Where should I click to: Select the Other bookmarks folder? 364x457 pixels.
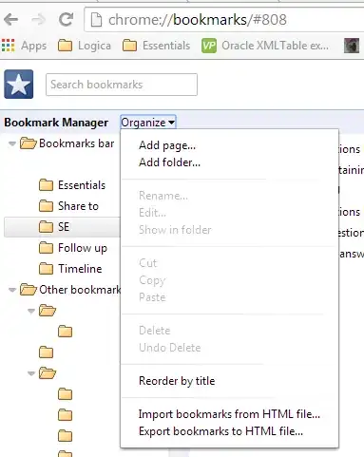[x=70, y=290]
